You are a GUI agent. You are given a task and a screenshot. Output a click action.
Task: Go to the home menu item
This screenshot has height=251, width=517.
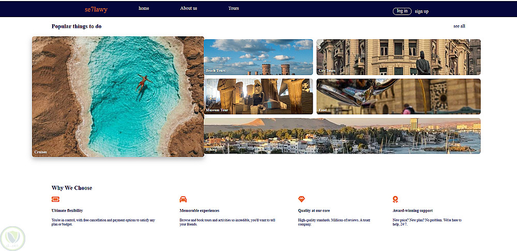[144, 8]
